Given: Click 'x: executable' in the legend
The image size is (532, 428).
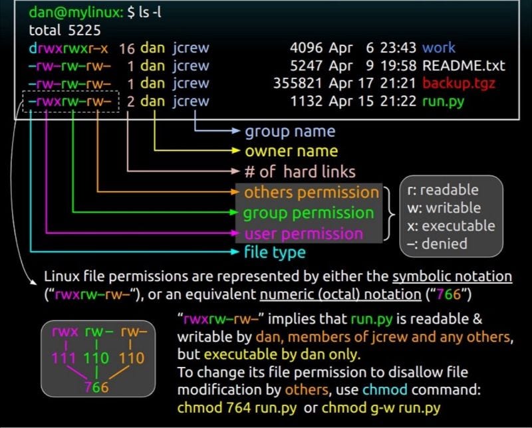Looking at the screenshot, I should tap(451, 226).
